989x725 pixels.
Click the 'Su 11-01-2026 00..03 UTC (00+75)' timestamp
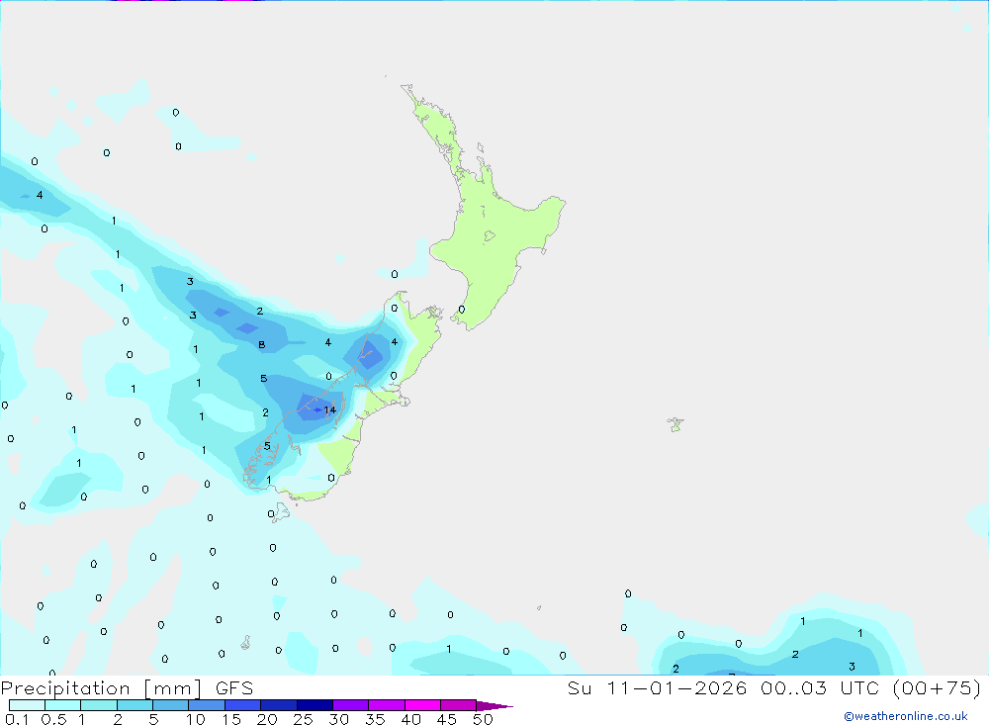774,687
